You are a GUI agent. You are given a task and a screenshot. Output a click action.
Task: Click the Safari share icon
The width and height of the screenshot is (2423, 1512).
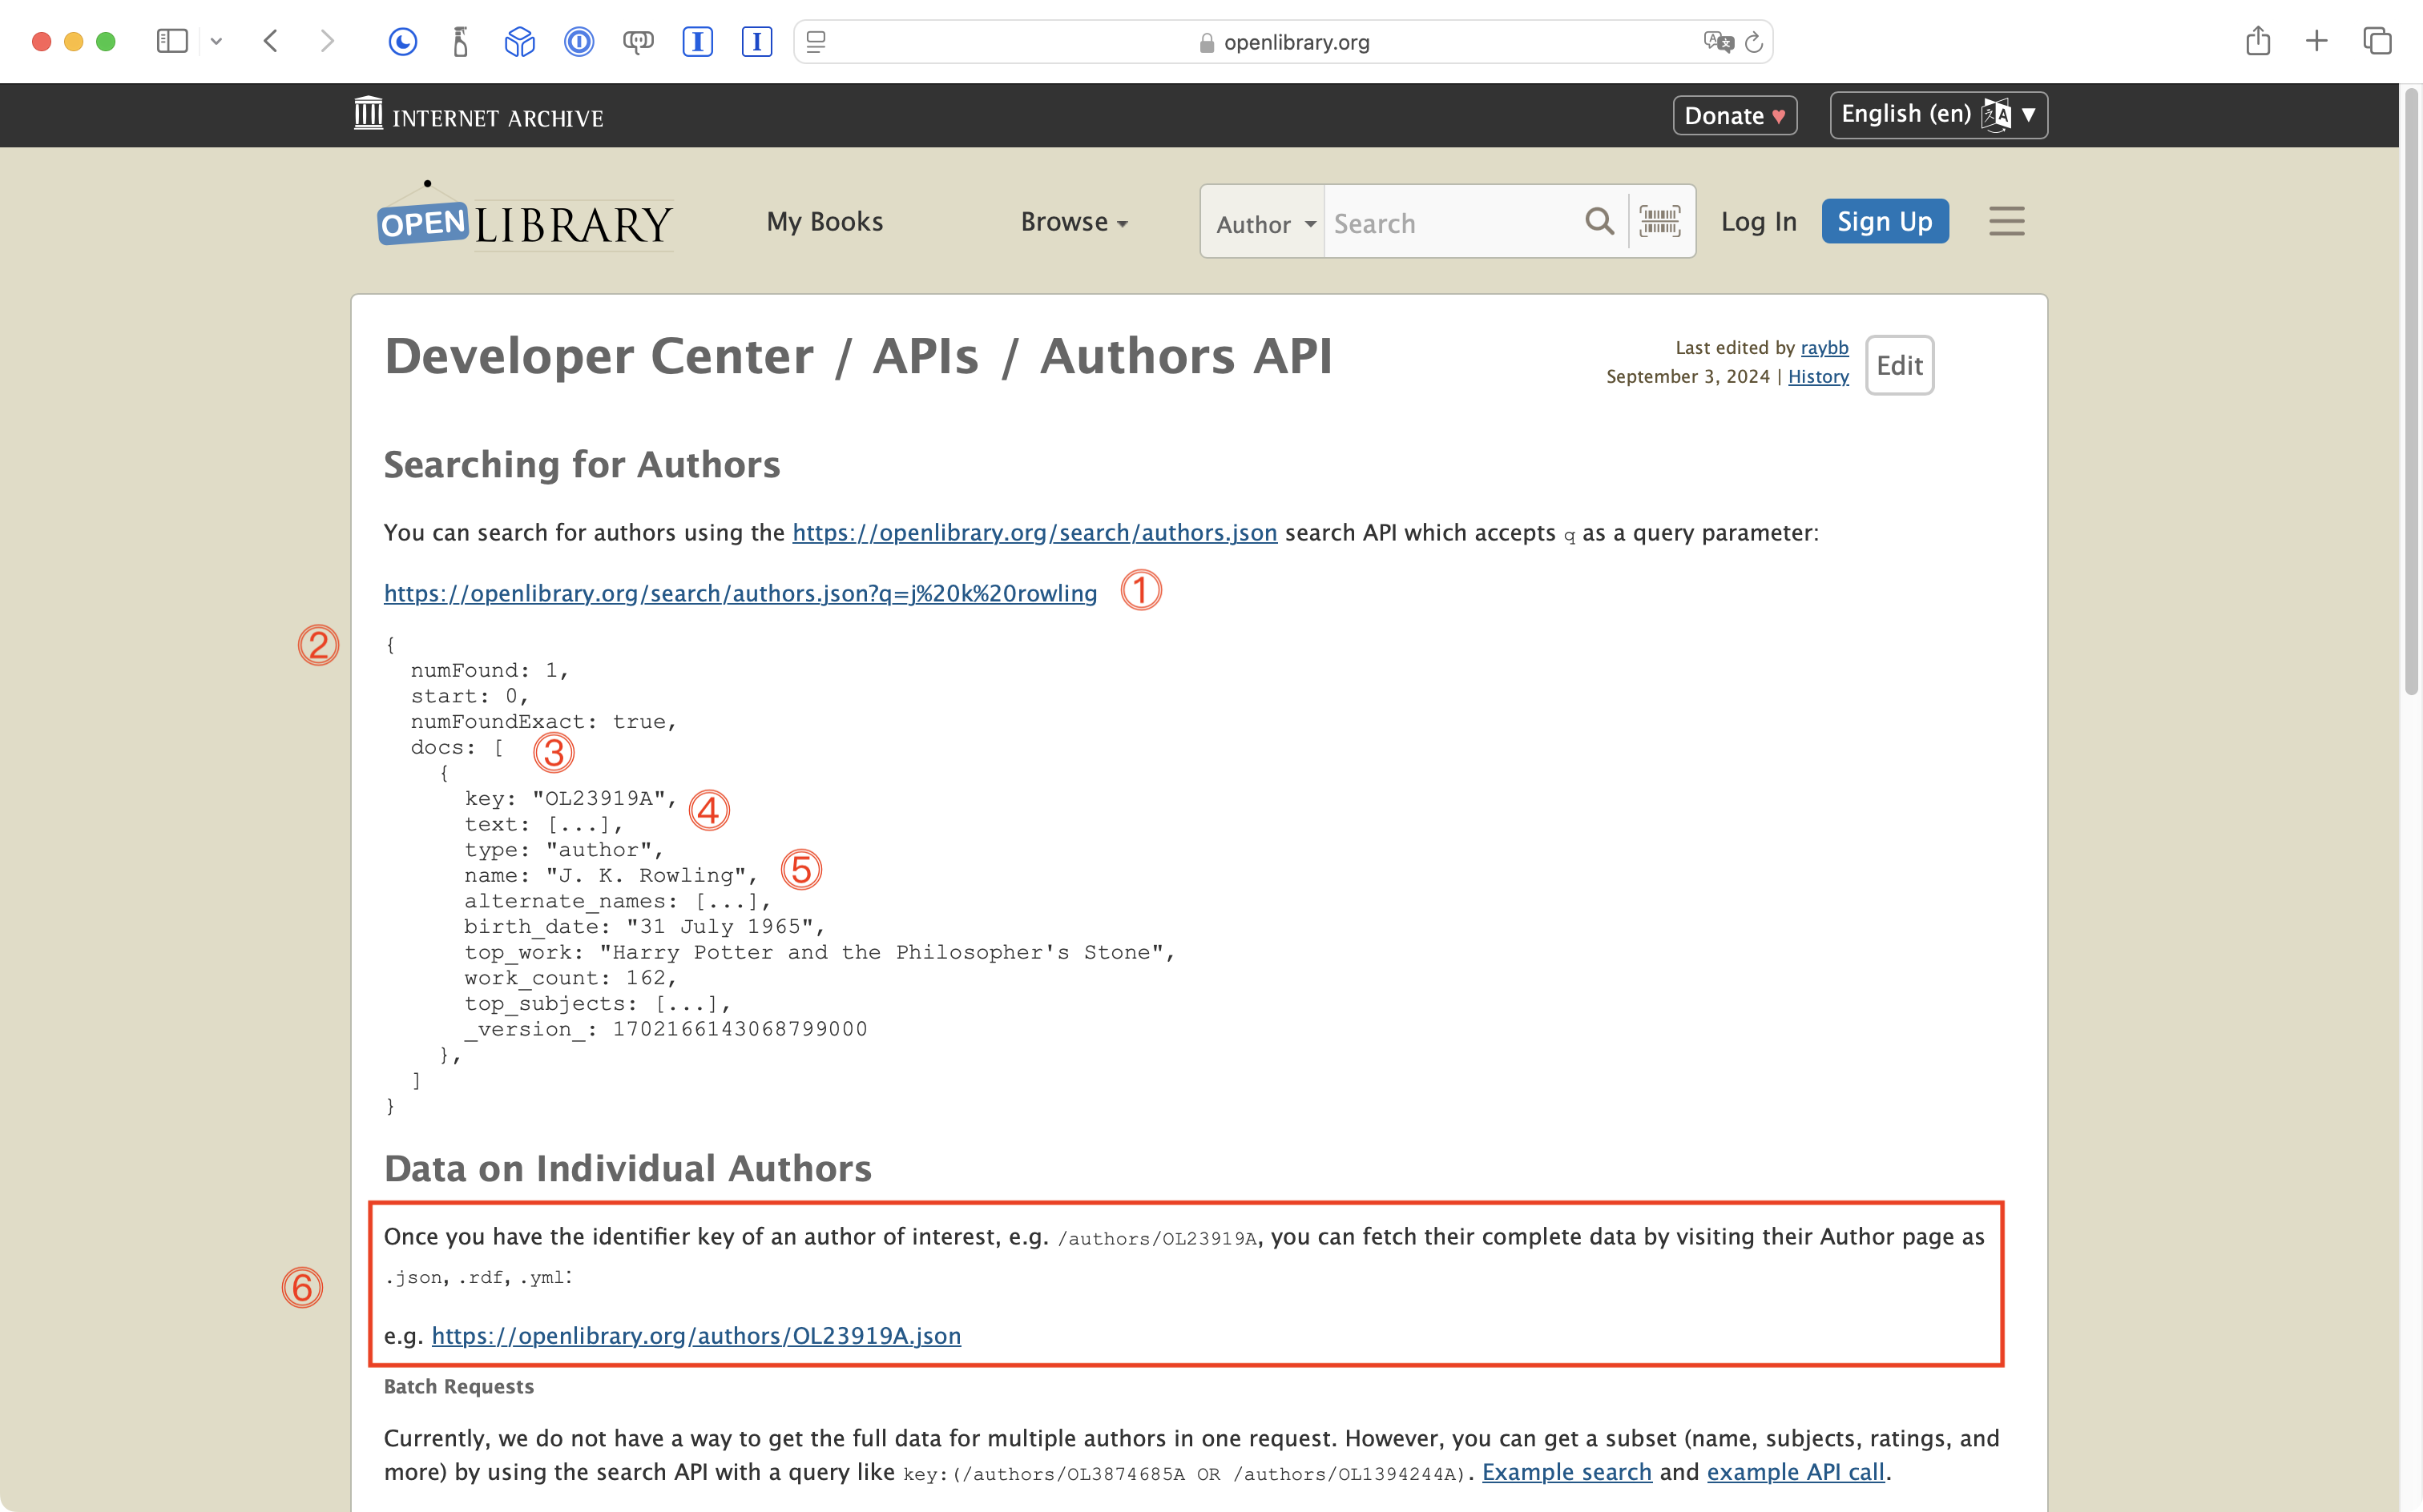[x=2257, y=41]
